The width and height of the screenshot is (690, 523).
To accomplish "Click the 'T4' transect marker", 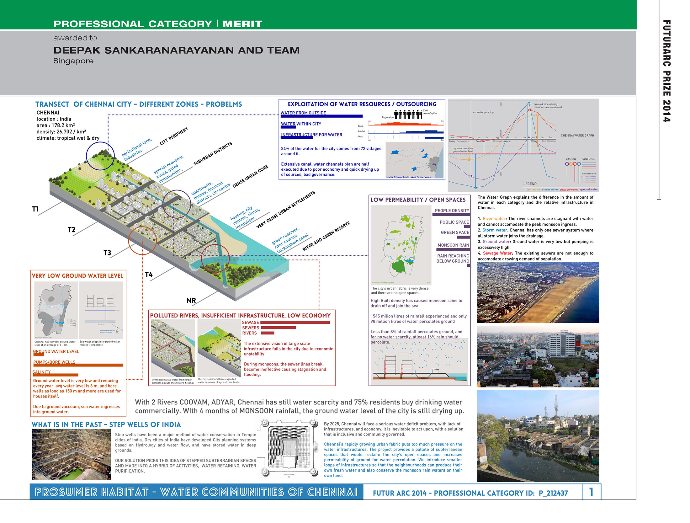I will click(x=149, y=275).
